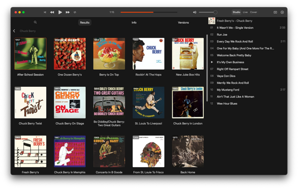Select the Results tab
298x189 pixels.
click(85, 23)
